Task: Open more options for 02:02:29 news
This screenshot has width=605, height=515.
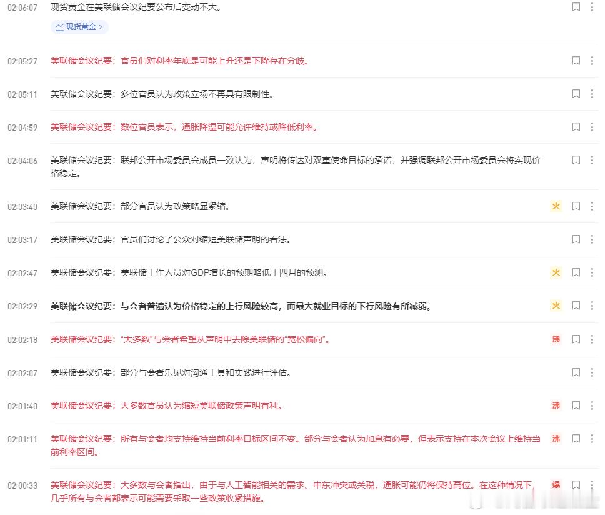Action: coord(592,306)
